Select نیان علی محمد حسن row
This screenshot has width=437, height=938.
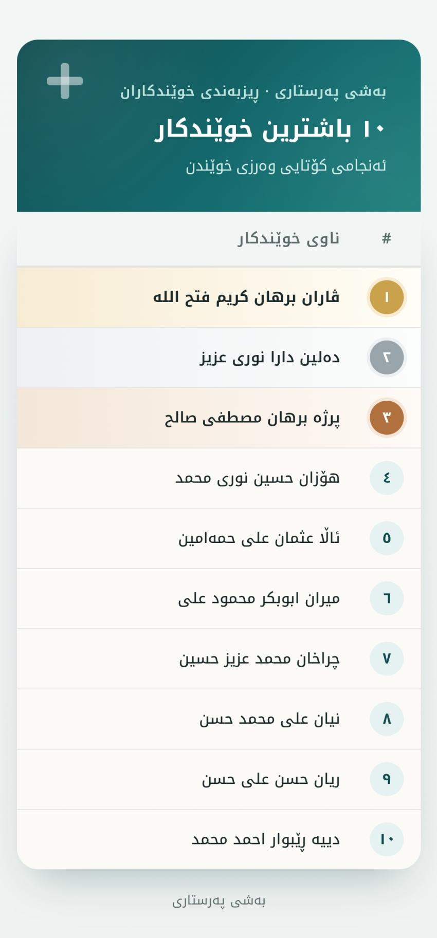click(x=219, y=719)
